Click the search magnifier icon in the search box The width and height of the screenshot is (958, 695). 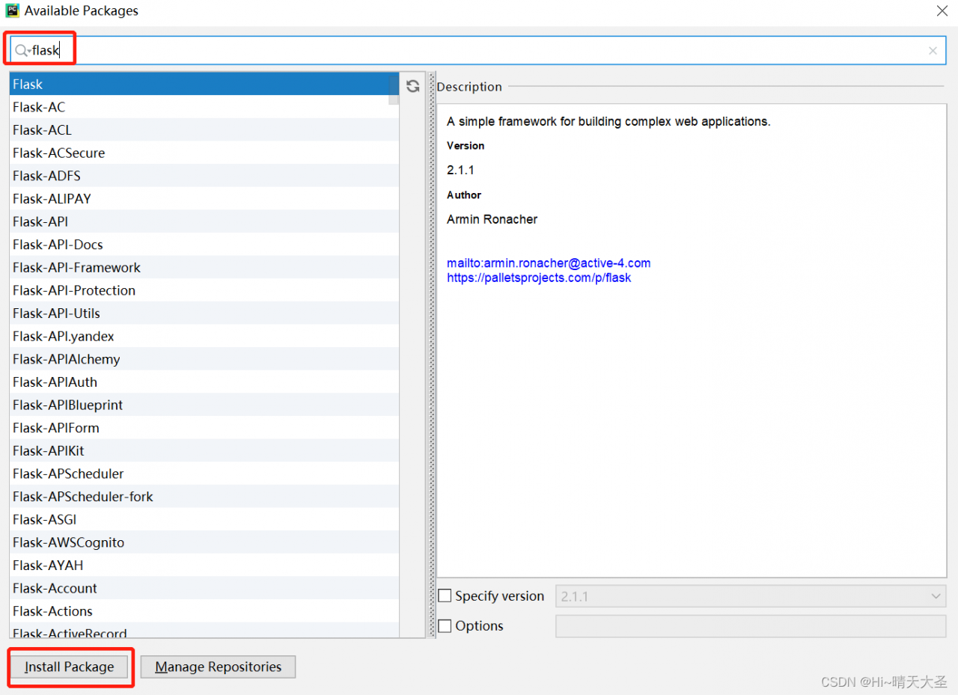(x=21, y=51)
